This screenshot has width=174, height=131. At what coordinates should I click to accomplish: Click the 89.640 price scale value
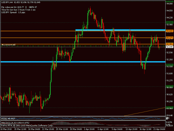pyautogui.click(x=170, y=115)
